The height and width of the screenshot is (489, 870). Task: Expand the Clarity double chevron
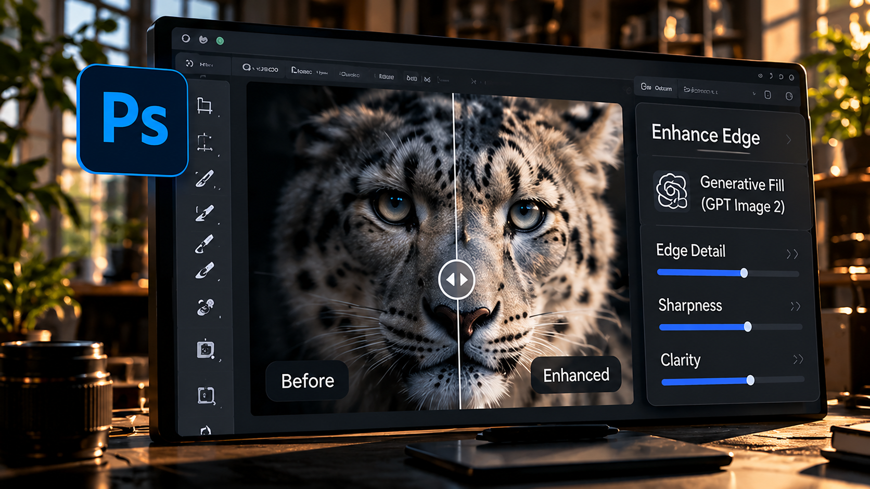pos(798,359)
